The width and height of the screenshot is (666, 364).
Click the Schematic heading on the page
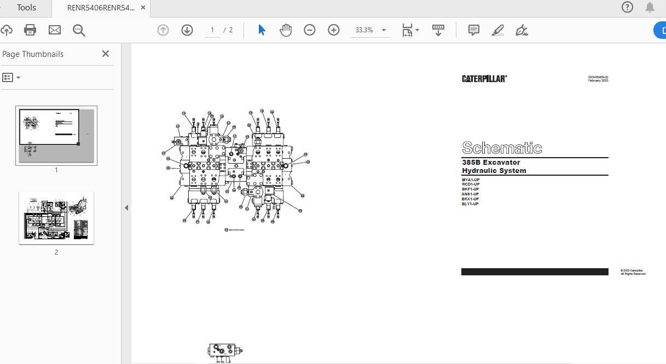(502, 148)
